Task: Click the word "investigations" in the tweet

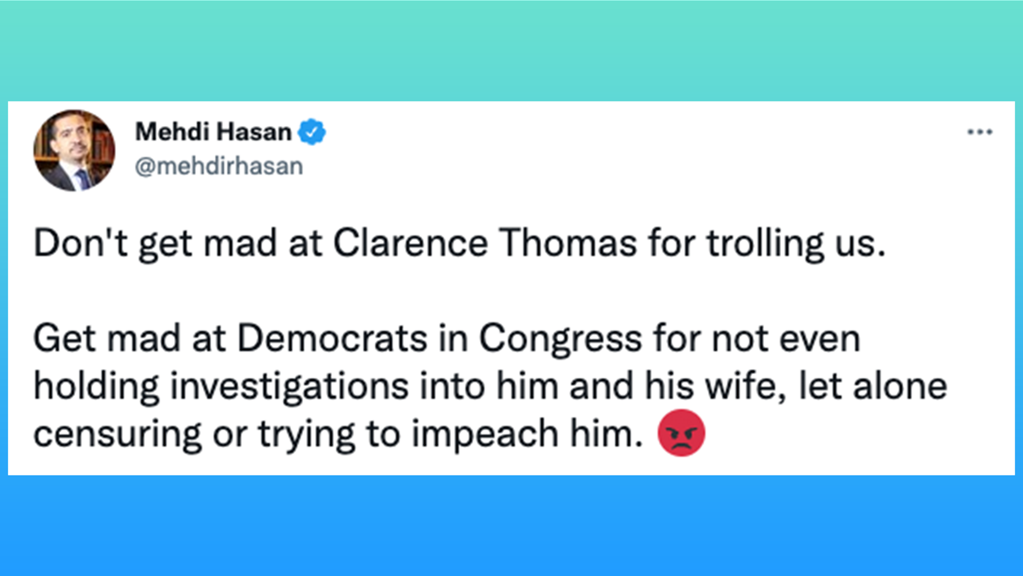Action: (290, 387)
